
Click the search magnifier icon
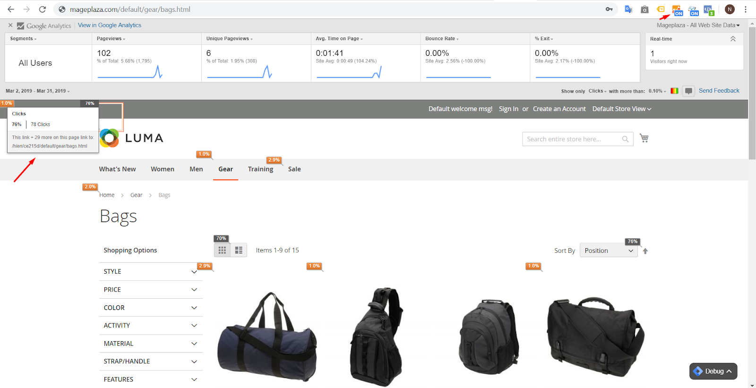[625, 139]
